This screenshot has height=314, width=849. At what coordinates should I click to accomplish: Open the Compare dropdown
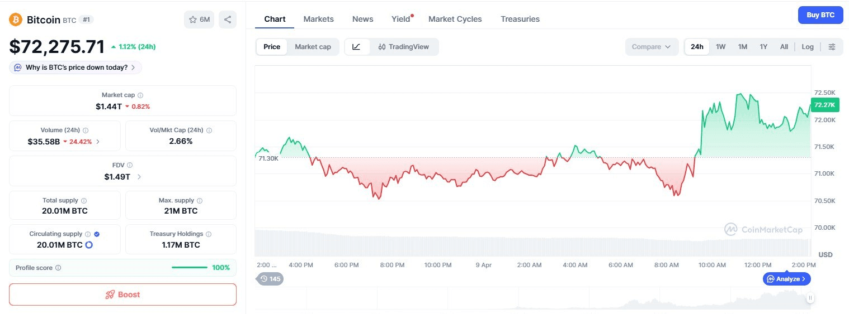[x=651, y=47]
